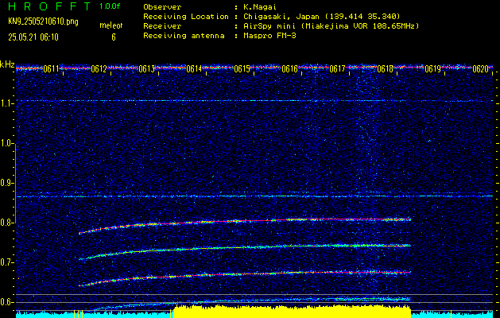Click the 0617 time marker

click(x=337, y=69)
